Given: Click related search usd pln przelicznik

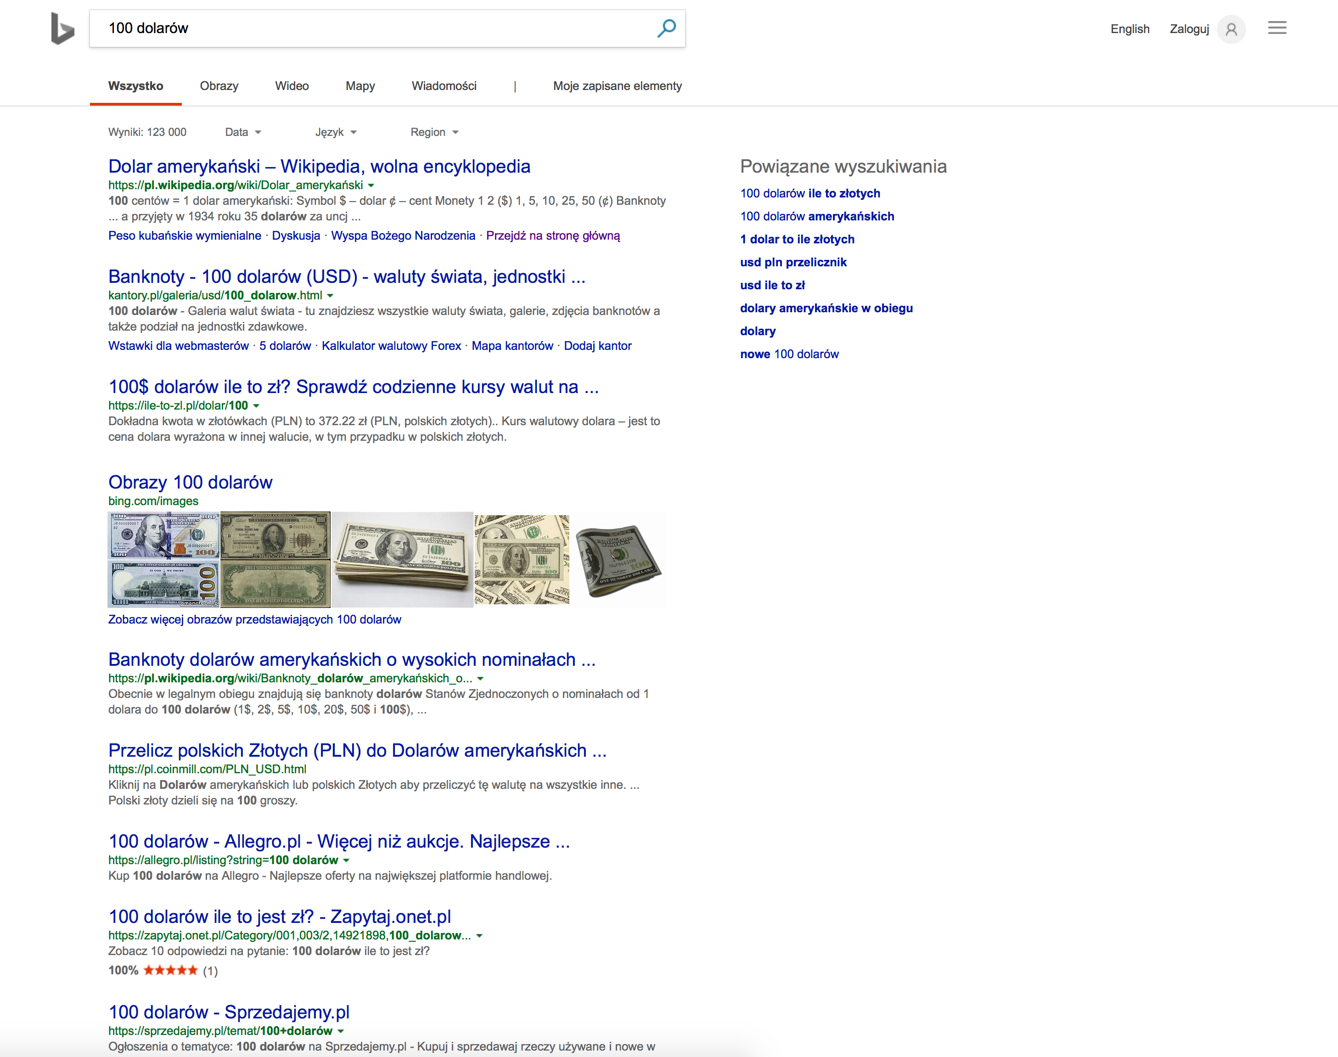Looking at the screenshot, I should (x=793, y=262).
